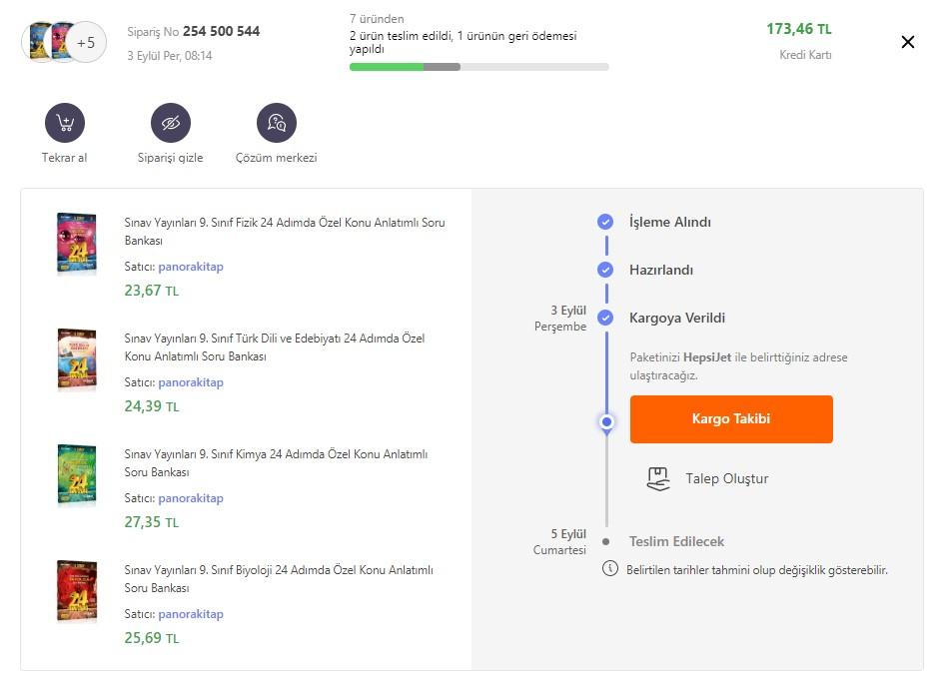Click the Kimya book cover thumbnail
The width and height of the screenshot is (934, 686).
(77, 475)
